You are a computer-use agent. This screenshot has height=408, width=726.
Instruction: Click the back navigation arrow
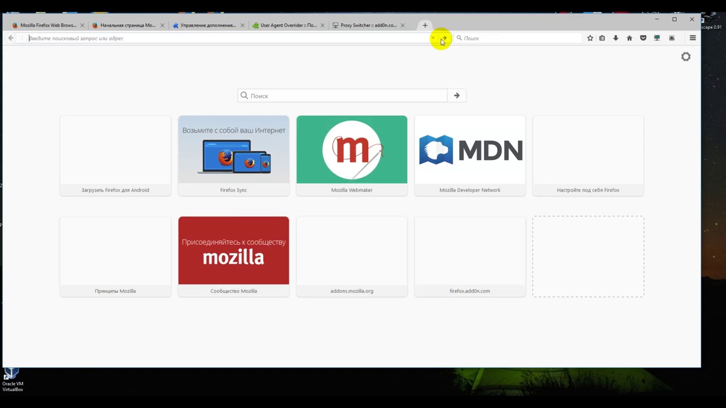(11, 38)
